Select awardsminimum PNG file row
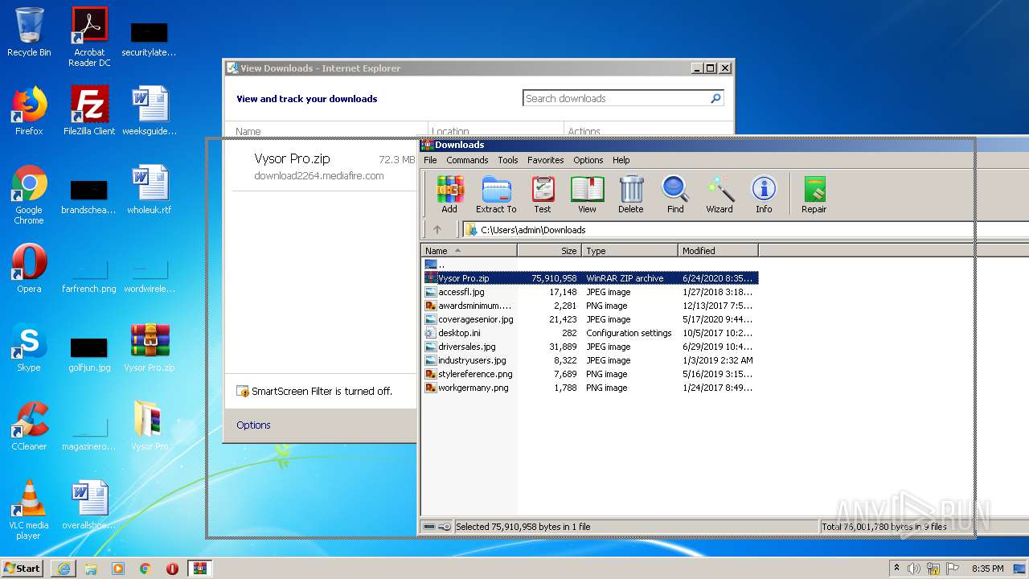Image resolution: width=1029 pixels, height=579 pixels. [x=591, y=306]
